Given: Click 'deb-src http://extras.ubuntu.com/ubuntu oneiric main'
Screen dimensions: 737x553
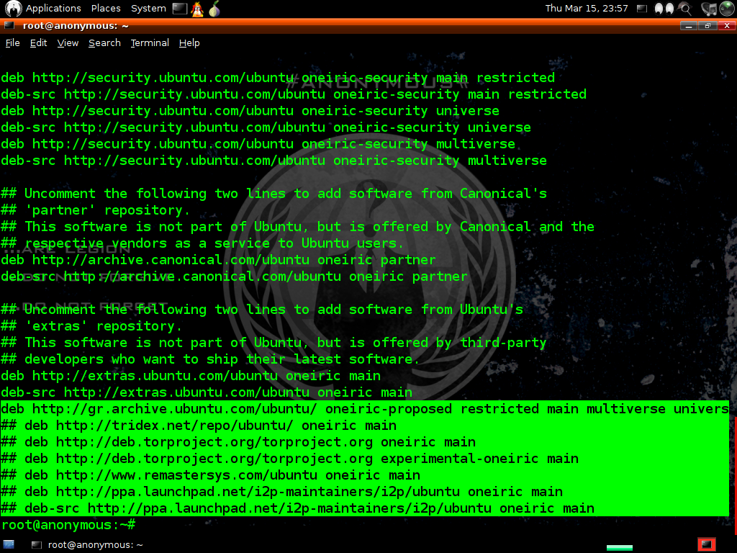Looking at the screenshot, I should click(x=207, y=392).
